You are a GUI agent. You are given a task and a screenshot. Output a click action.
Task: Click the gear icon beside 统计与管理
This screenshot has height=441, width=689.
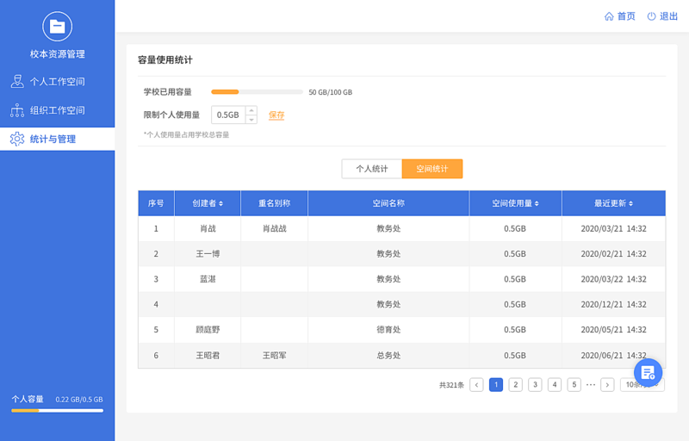click(x=16, y=139)
